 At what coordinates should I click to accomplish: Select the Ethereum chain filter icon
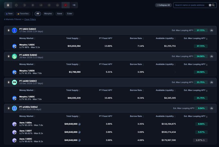[x=8, y=5]
